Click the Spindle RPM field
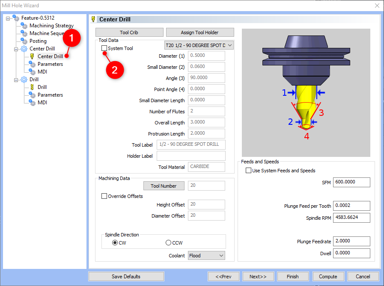 (x=351, y=218)
